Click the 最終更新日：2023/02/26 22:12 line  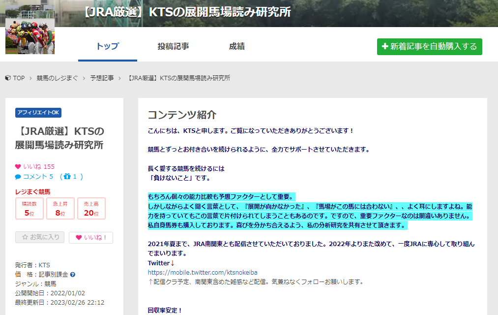(x=59, y=302)
